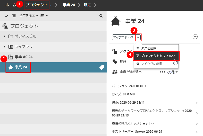This screenshot has width=203, height=136.
Task: Click 事業 24 in the breadcrumb
Action: (69, 5)
